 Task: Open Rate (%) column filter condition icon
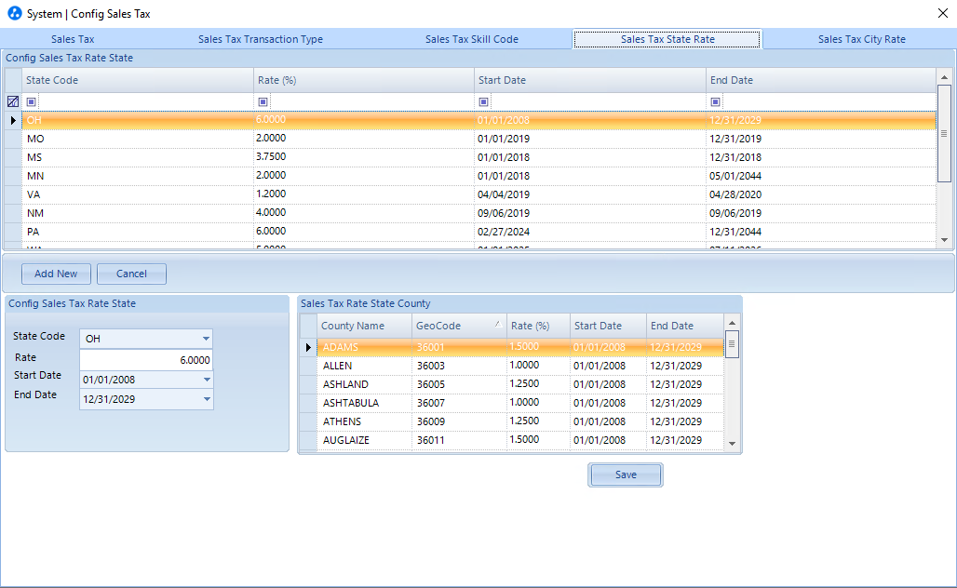click(x=263, y=101)
